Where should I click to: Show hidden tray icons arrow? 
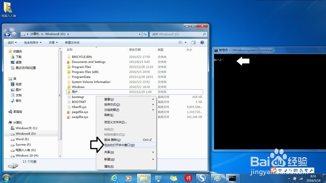[289, 179]
